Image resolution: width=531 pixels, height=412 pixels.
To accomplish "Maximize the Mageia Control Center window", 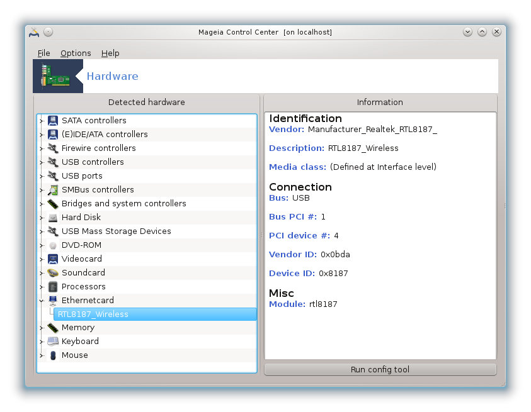I will coord(482,32).
